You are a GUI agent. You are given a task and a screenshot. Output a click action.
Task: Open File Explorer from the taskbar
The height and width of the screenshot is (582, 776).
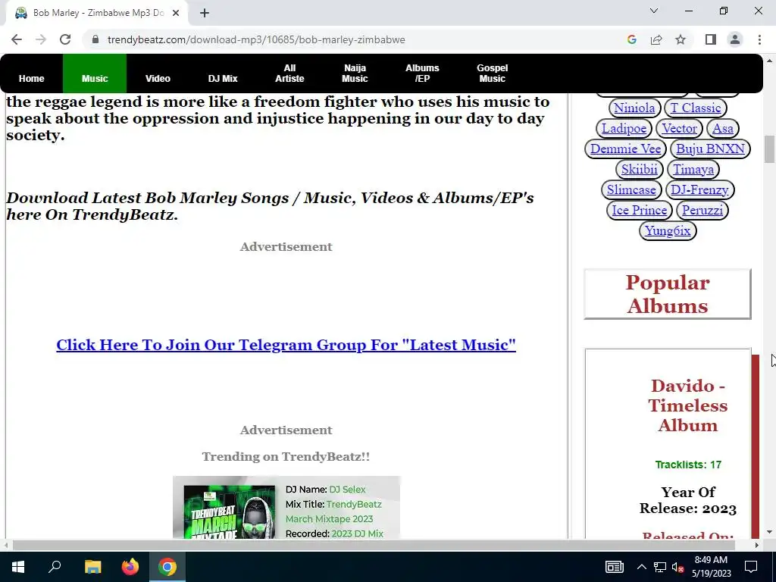pos(92,567)
